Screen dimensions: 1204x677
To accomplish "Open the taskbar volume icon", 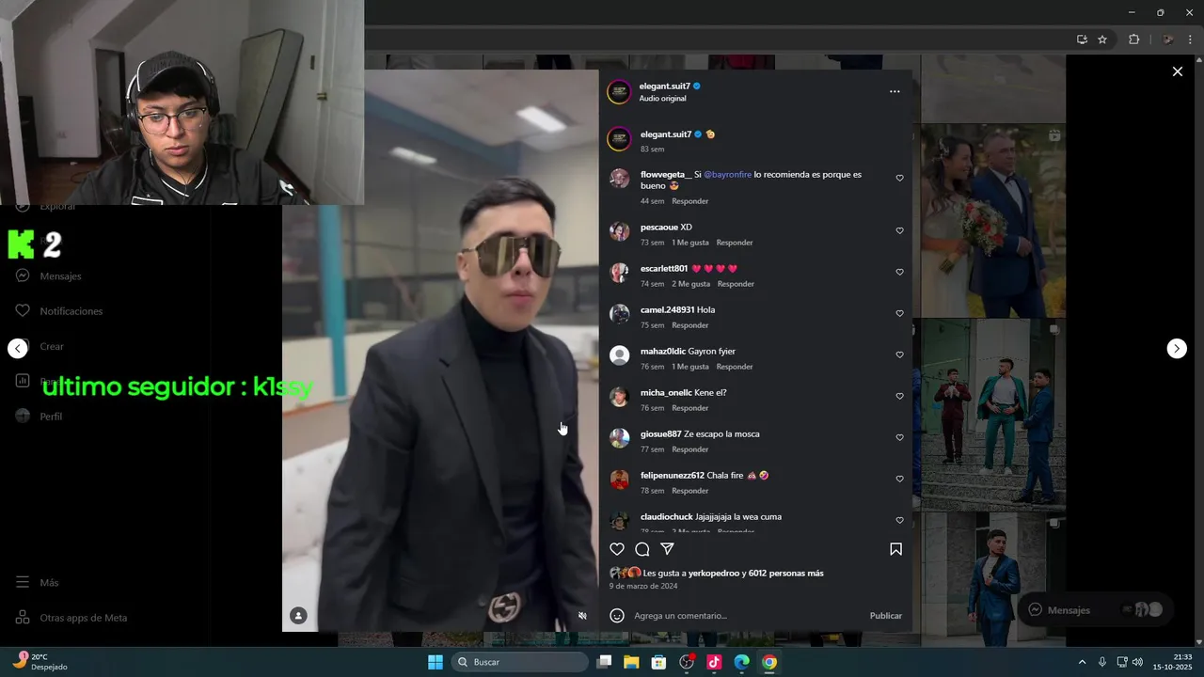I will click(1137, 662).
